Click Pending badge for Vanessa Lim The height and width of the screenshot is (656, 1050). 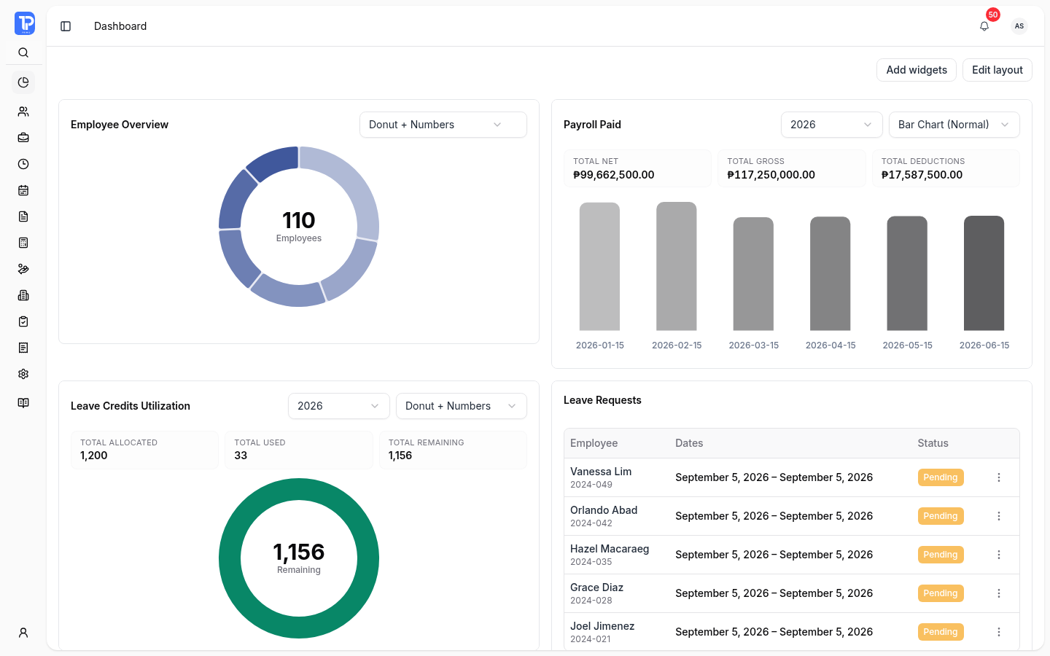[941, 477]
